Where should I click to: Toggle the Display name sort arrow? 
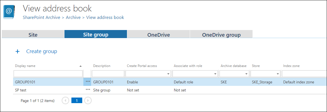[81, 66]
